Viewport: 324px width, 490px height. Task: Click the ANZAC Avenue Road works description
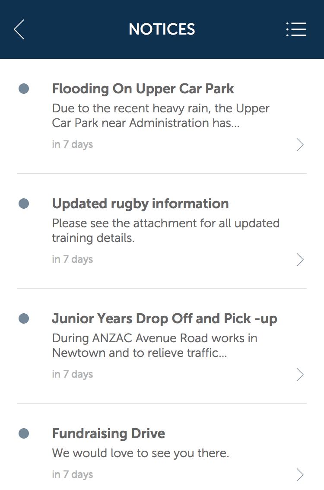[x=155, y=345]
